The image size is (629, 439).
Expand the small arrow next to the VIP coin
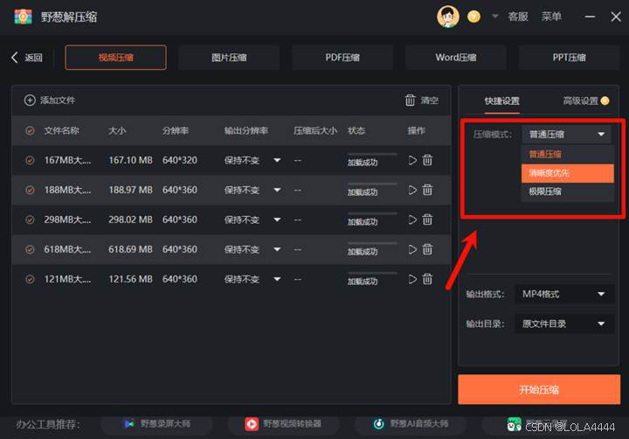[x=495, y=17]
